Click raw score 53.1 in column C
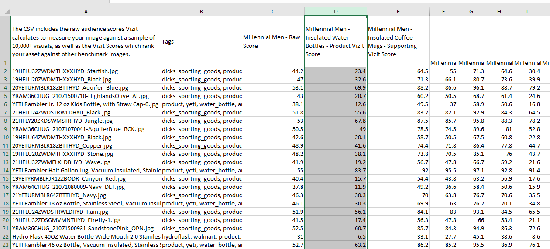Screen dimensions: 550x249 pos(273,87)
